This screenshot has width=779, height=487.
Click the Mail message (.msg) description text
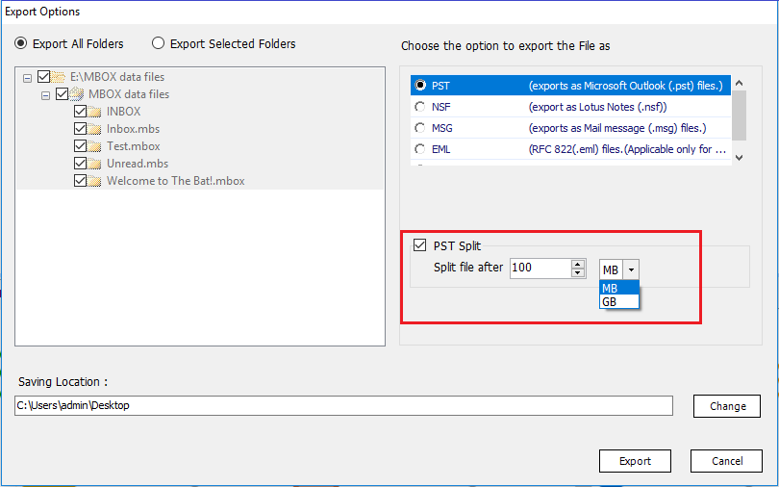617,128
